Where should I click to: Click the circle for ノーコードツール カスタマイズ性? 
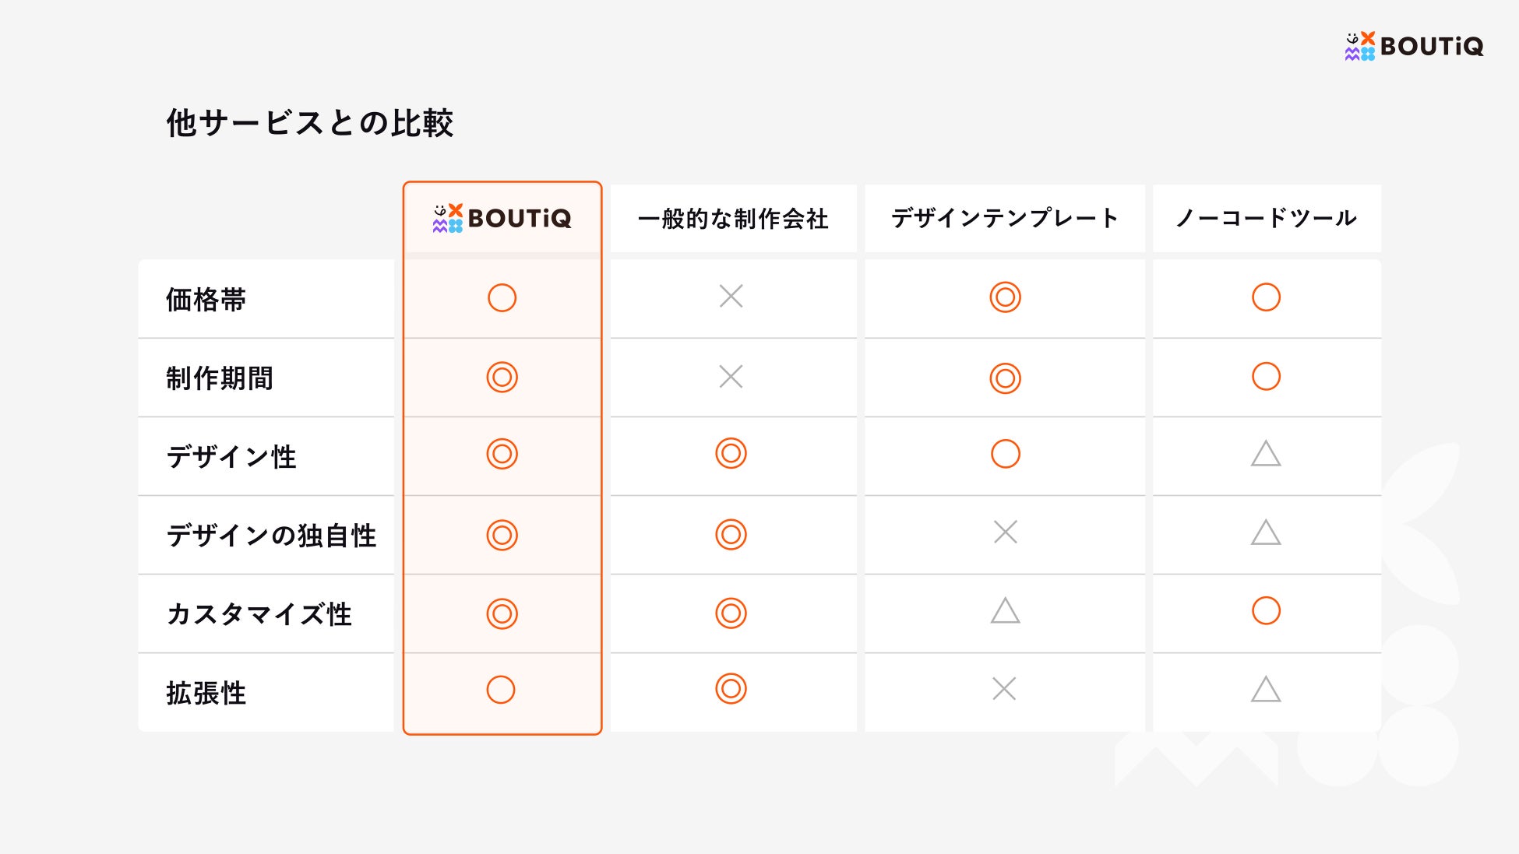[1266, 611]
